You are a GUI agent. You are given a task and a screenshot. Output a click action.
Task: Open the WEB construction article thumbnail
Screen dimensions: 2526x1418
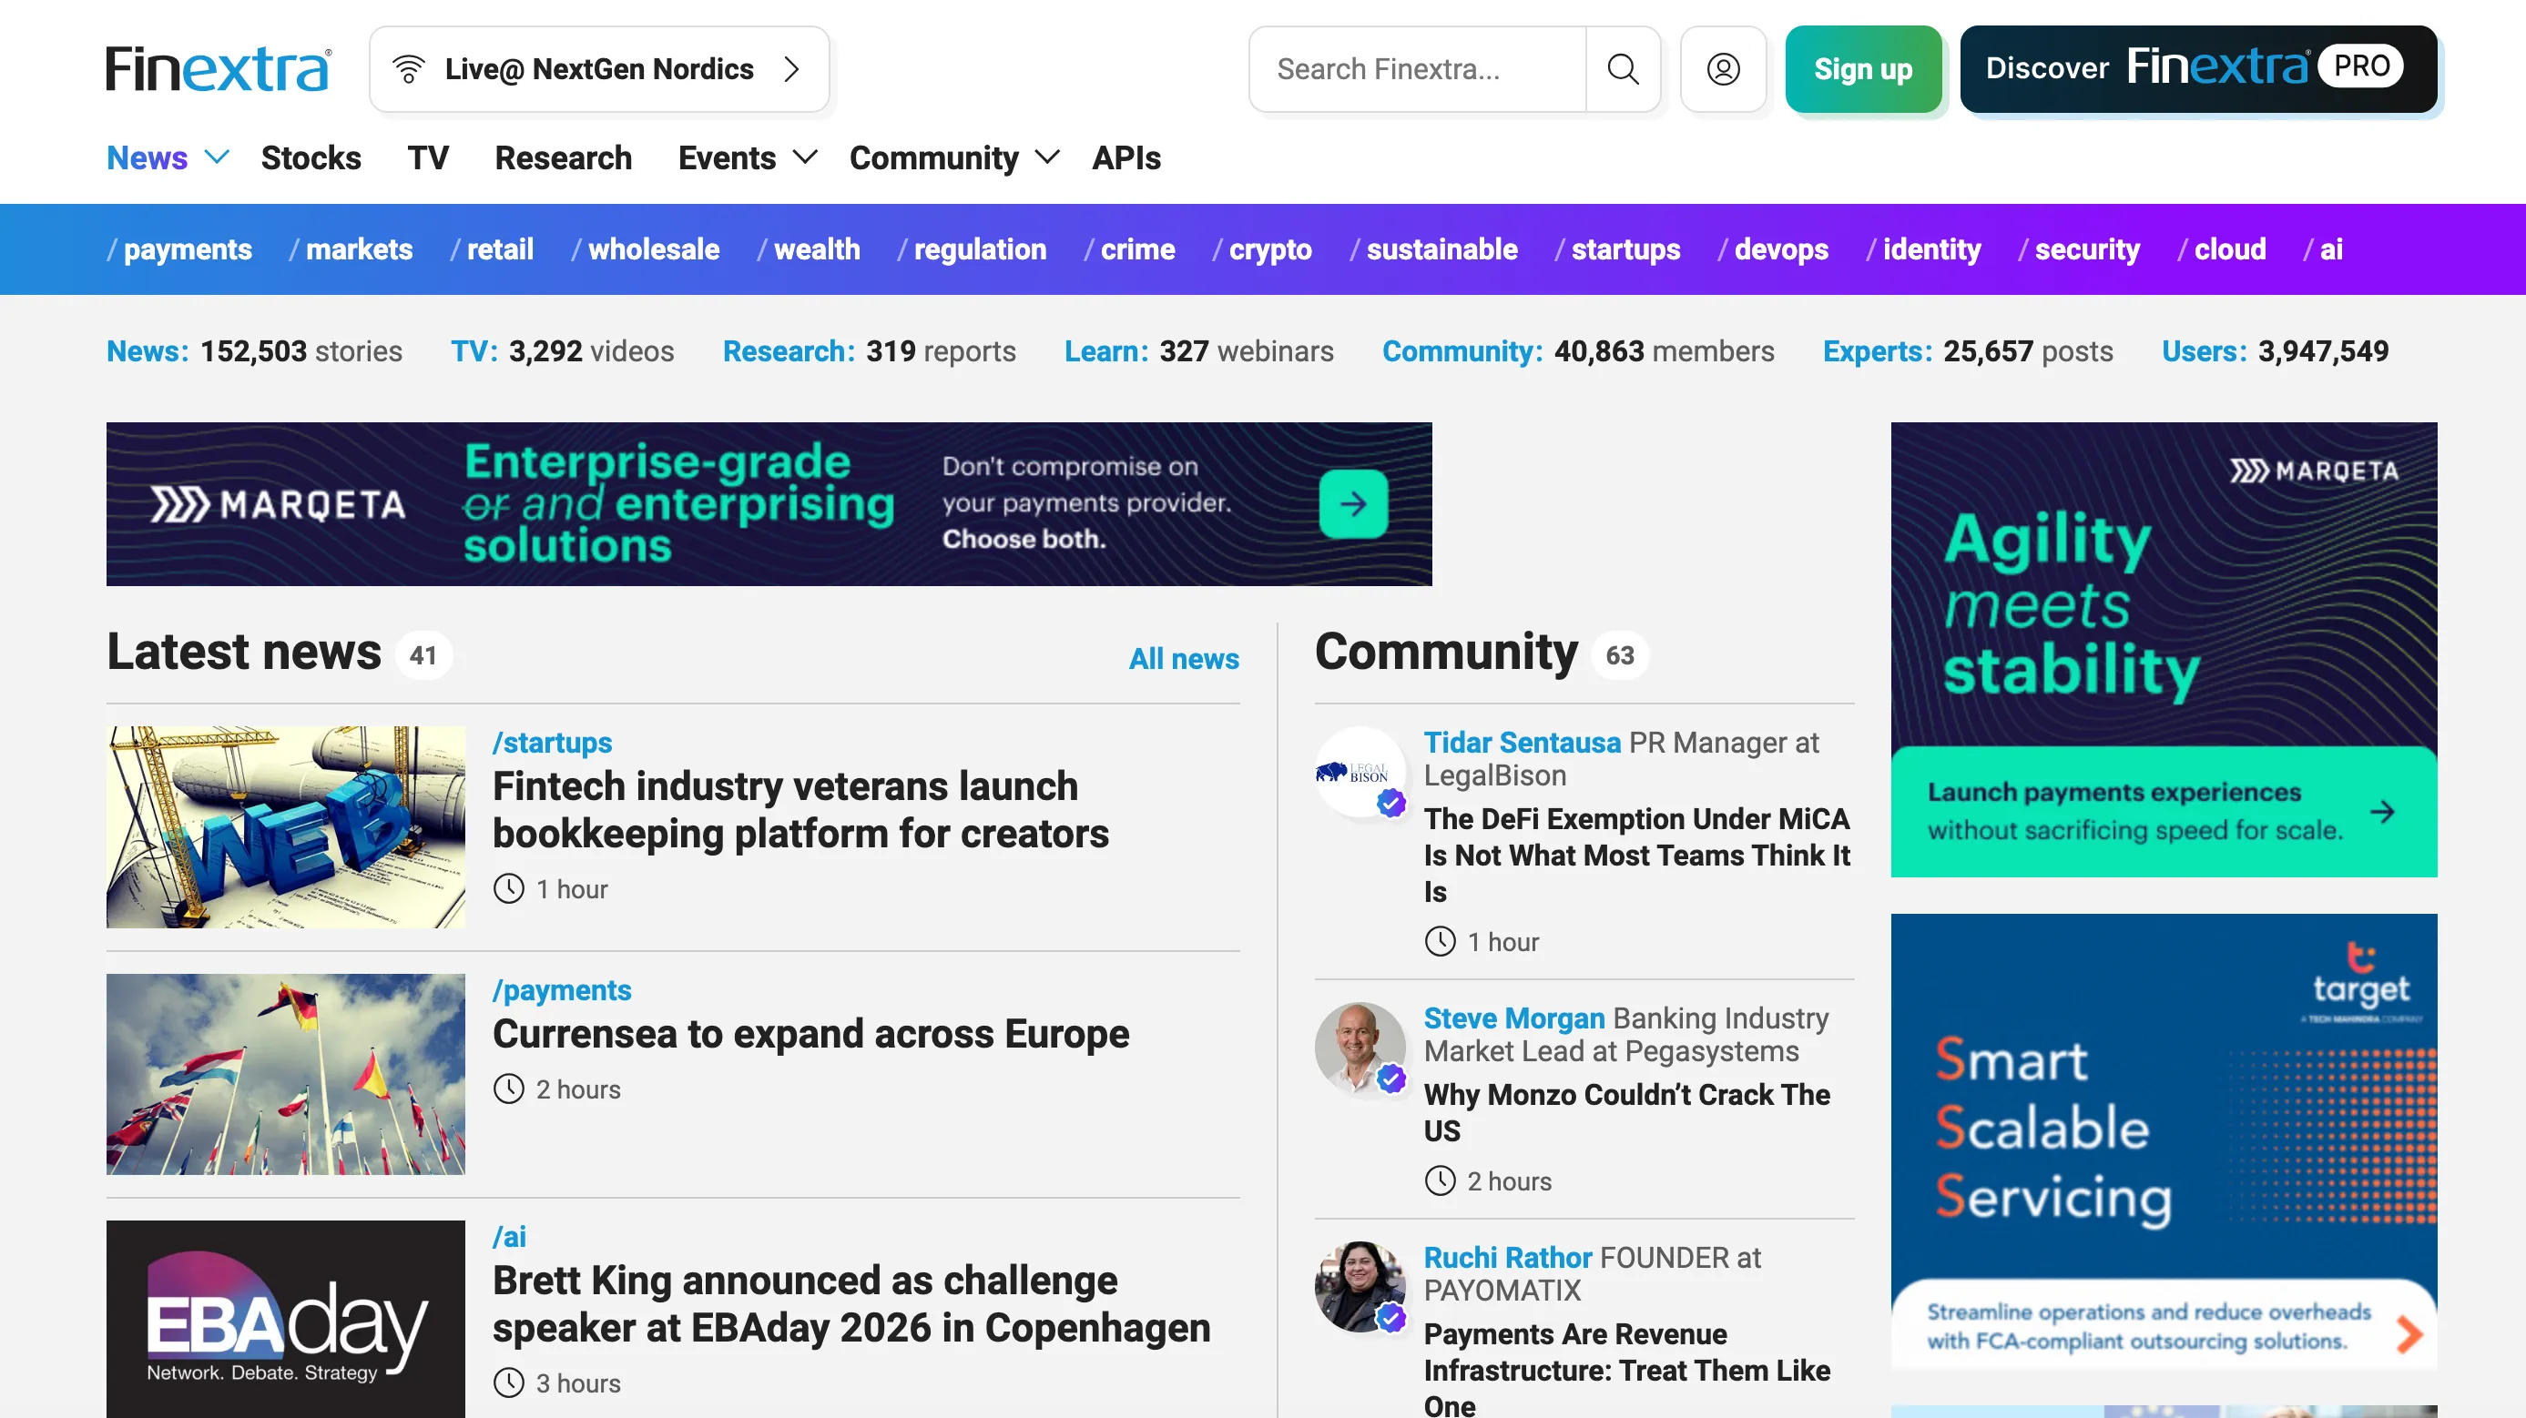[285, 826]
